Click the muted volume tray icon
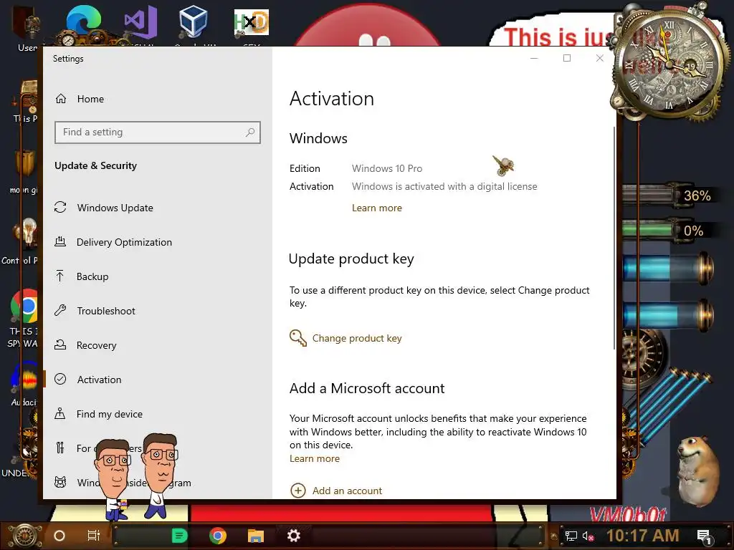The width and height of the screenshot is (734, 550). coord(588,536)
